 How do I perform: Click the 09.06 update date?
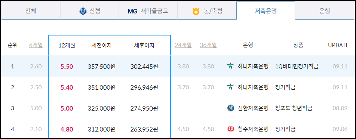coord(340,129)
